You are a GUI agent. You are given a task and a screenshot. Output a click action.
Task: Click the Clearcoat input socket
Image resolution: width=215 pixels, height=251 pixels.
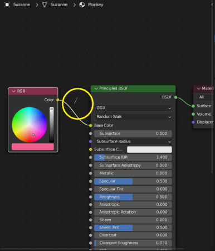pyautogui.click(x=91, y=235)
